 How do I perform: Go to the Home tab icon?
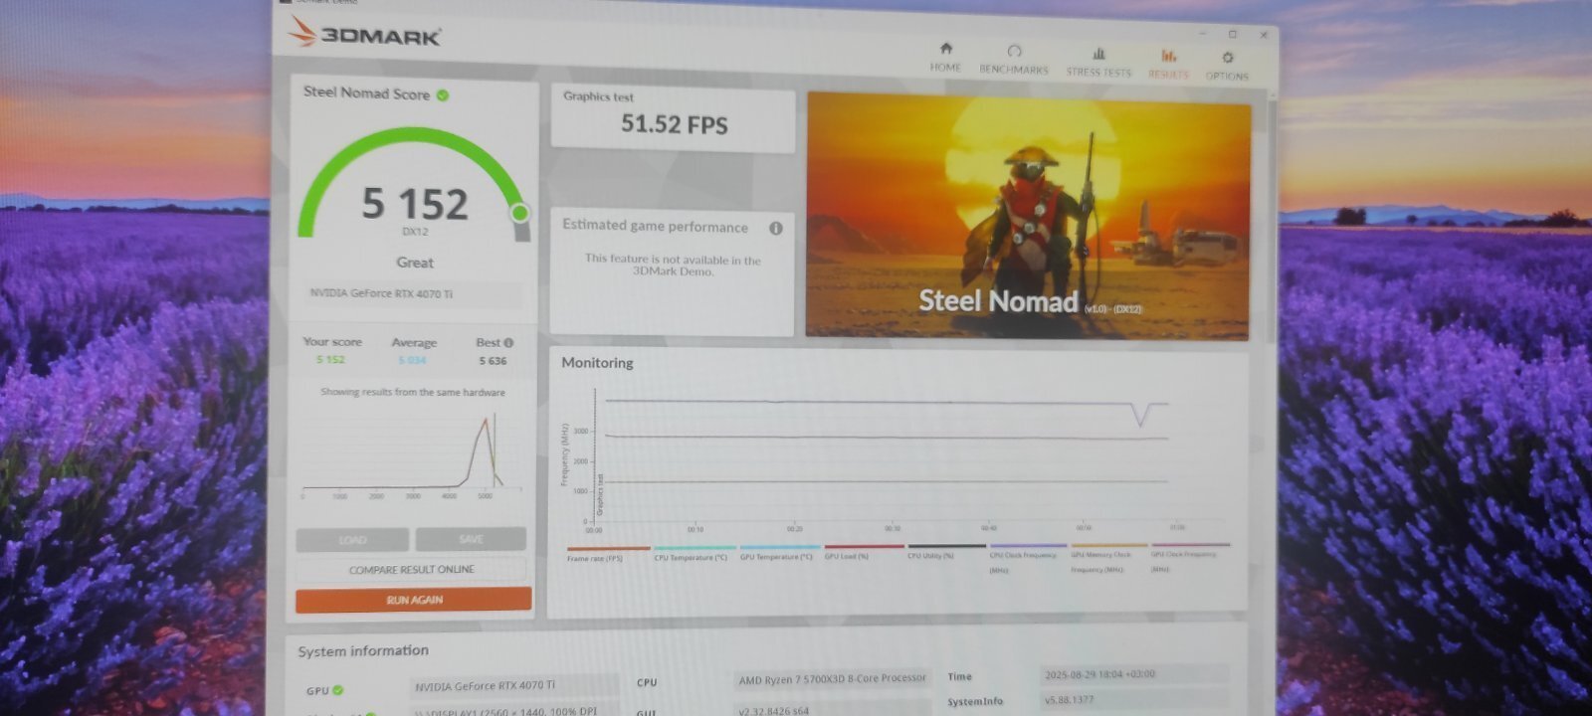[945, 49]
